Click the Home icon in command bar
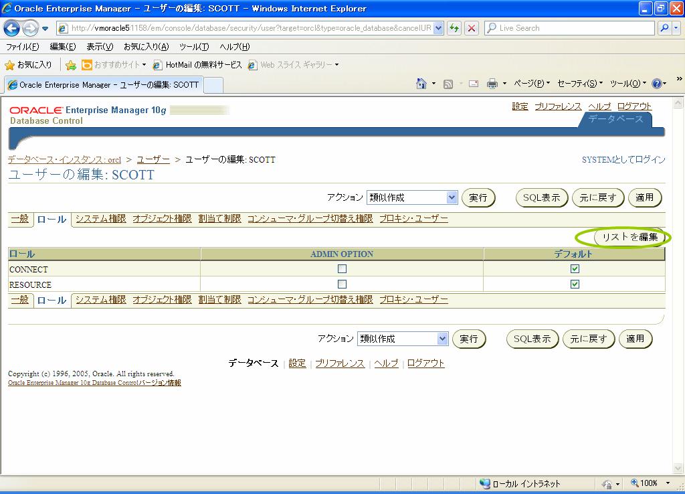 421,84
